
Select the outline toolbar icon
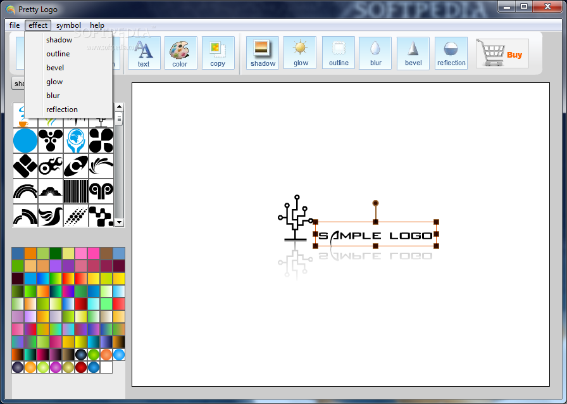(338, 53)
